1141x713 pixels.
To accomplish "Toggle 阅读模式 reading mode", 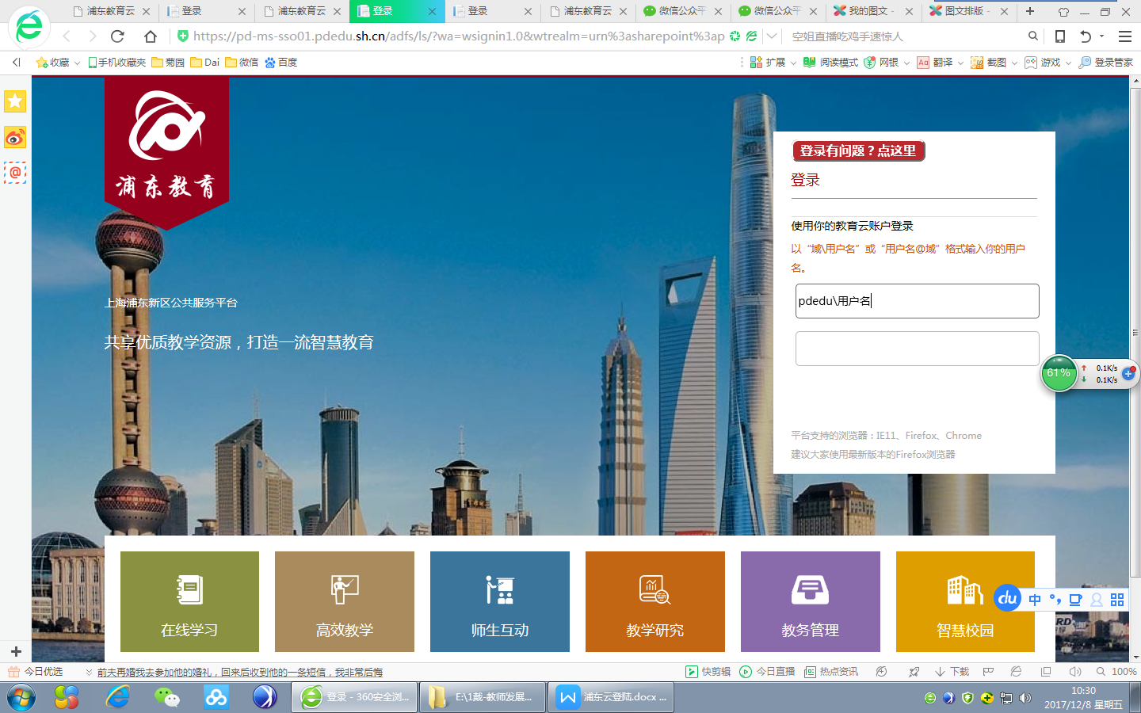I will pyautogui.click(x=830, y=63).
